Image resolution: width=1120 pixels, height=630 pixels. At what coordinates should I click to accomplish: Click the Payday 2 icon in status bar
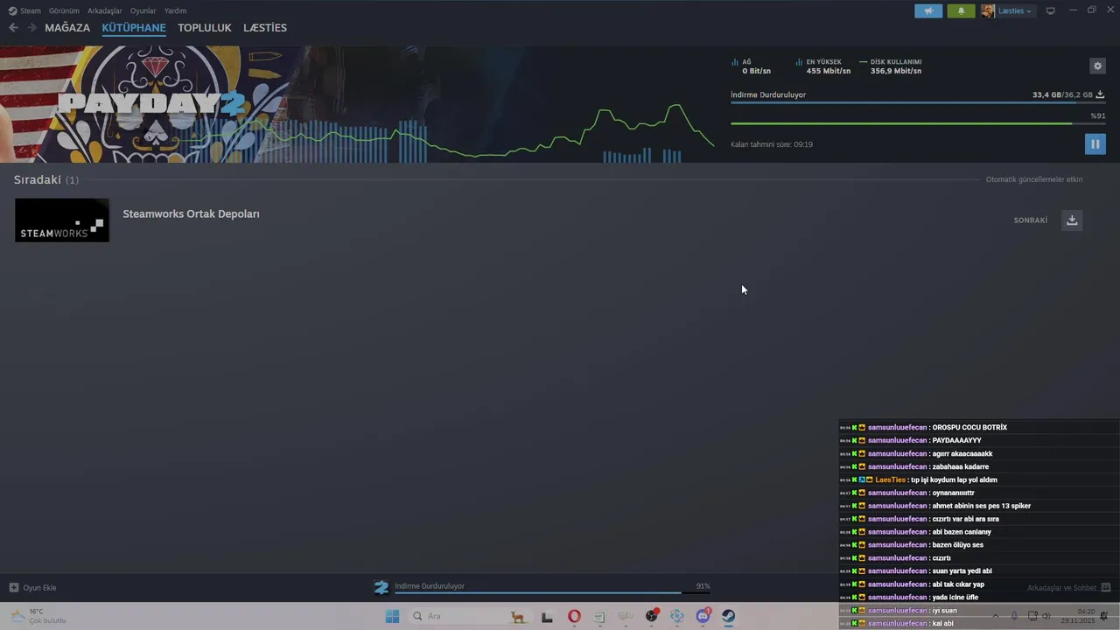pos(381,587)
